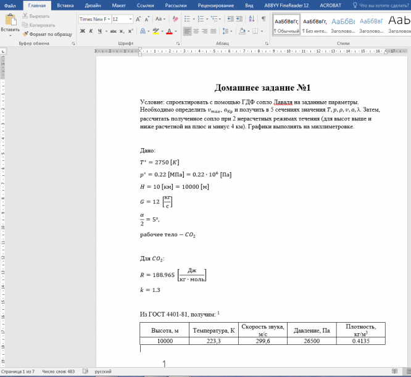Image resolution: width=411 pixels, height=377 pixels.
Task: Open Paragraph dialog launcher (Абзац)
Action: tap(267, 43)
